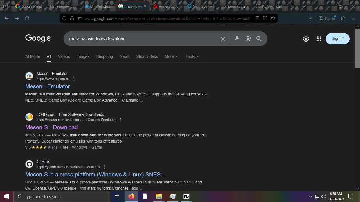
Task: Open the Firefox application menu
Action: tap(353, 18)
